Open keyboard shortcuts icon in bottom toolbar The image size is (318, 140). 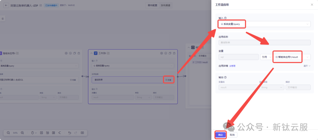point(82,133)
